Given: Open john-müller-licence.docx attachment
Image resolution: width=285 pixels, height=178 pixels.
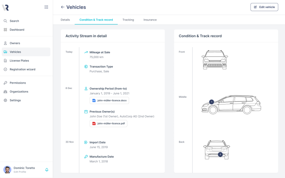Looking at the screenshot, I should [109, 100].
